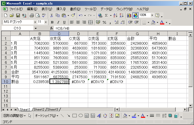Click the fx insert function button
The height and width of the screenshot is (125, 194).
tap(51, 28)
